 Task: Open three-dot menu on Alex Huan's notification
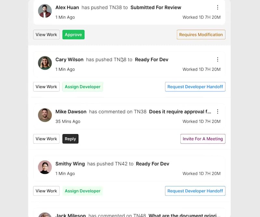[217, 7]
